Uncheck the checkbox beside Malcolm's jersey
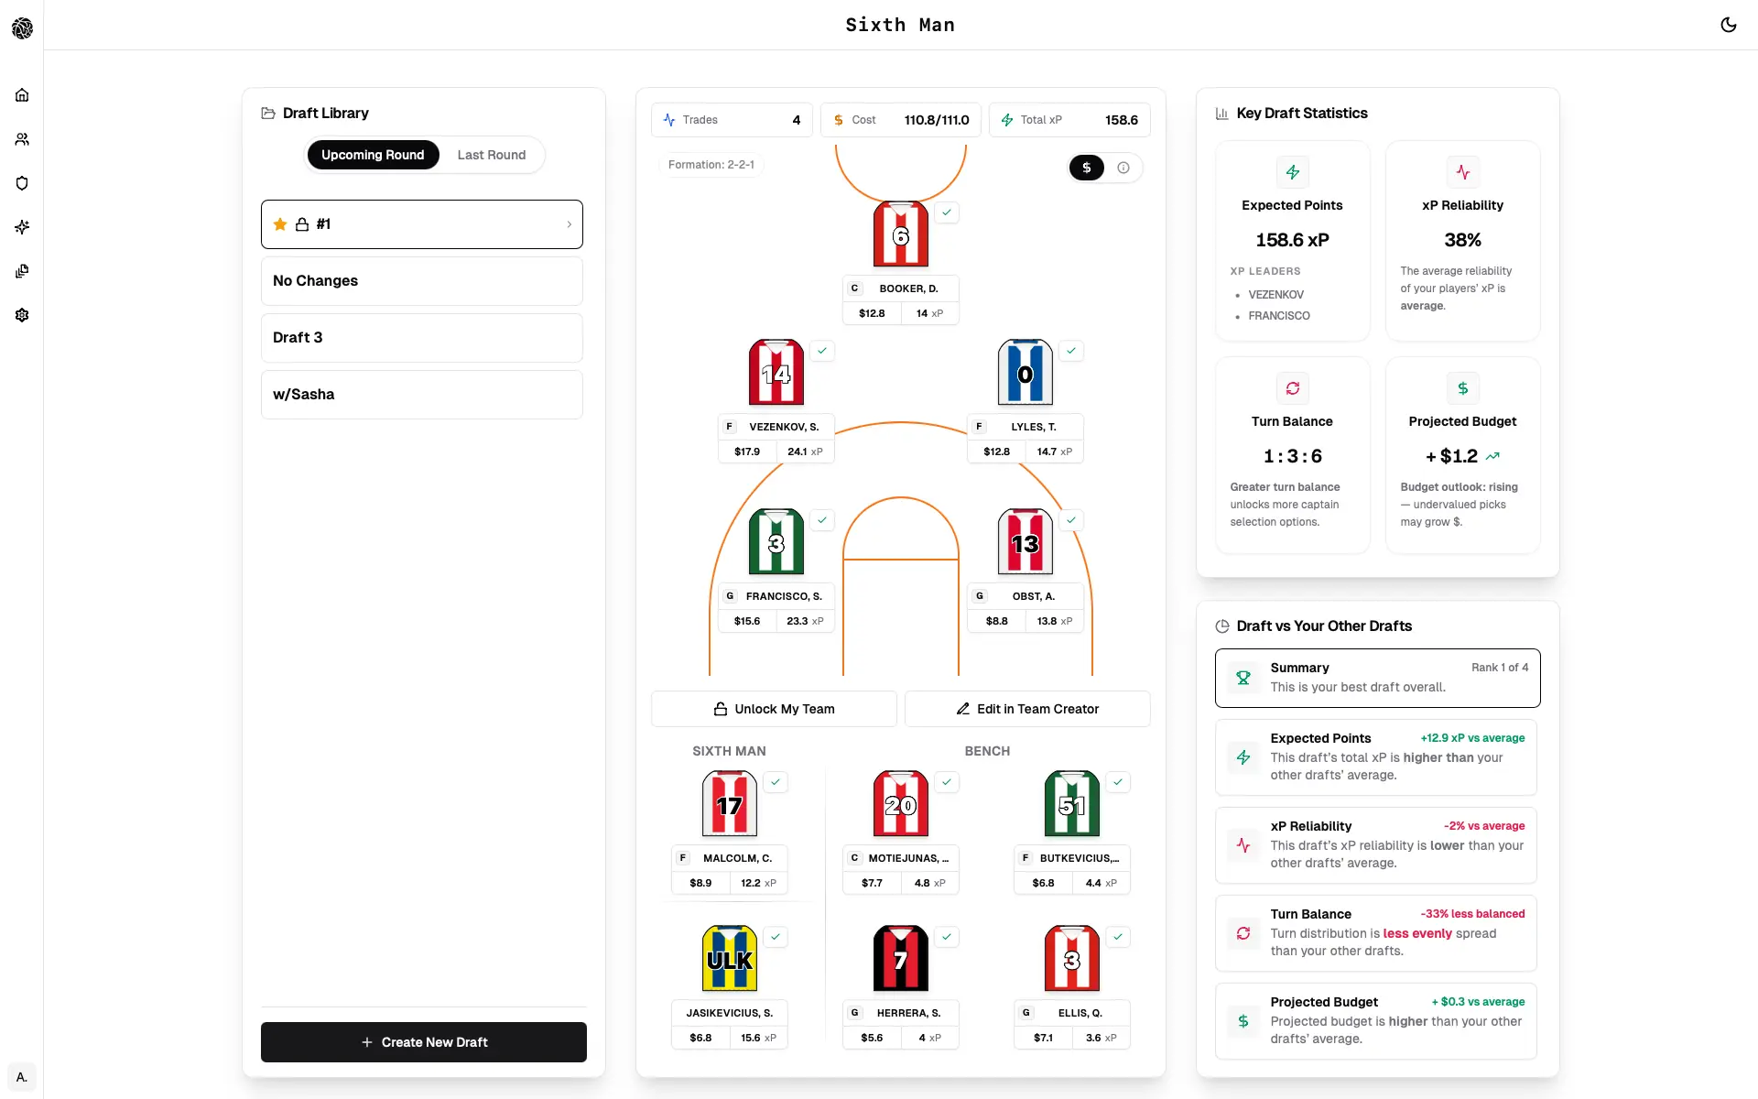Viewport: 1758px width, 1099px height. pos(776,782)
